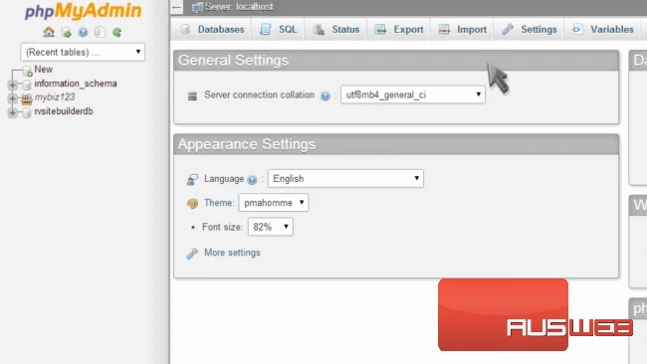This screenshot has width=647, height=364.
Task: Click the More settings link
Action: tap(232, 253)
